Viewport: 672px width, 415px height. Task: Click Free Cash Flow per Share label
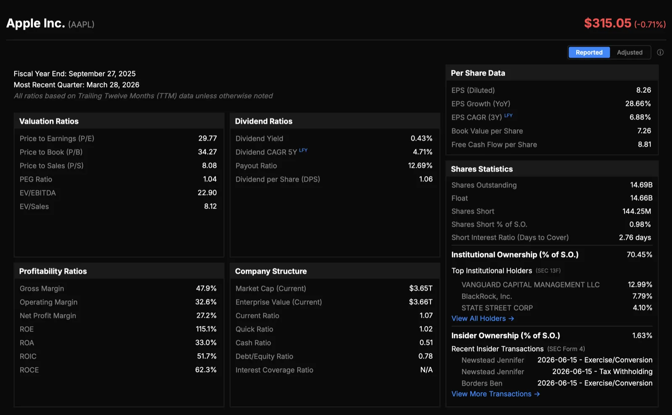494,144
